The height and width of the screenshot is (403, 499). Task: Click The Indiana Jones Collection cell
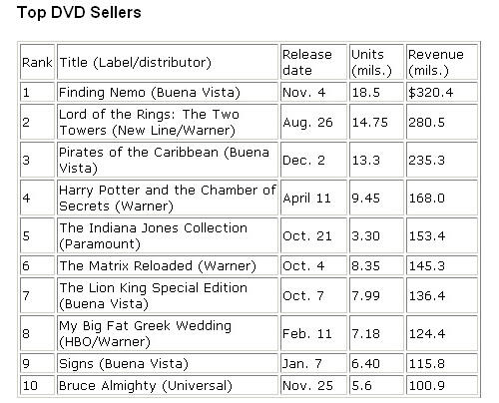click(168, 235)
